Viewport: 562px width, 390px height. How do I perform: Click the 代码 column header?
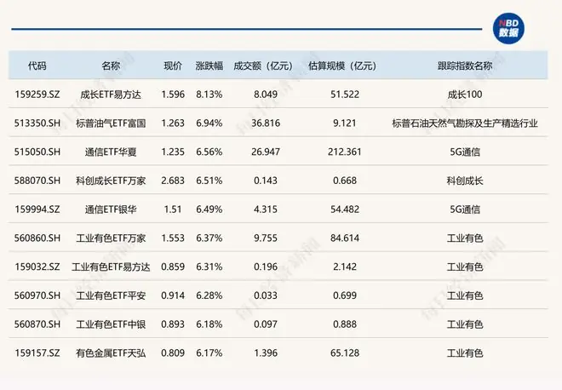tap(37, 66)
